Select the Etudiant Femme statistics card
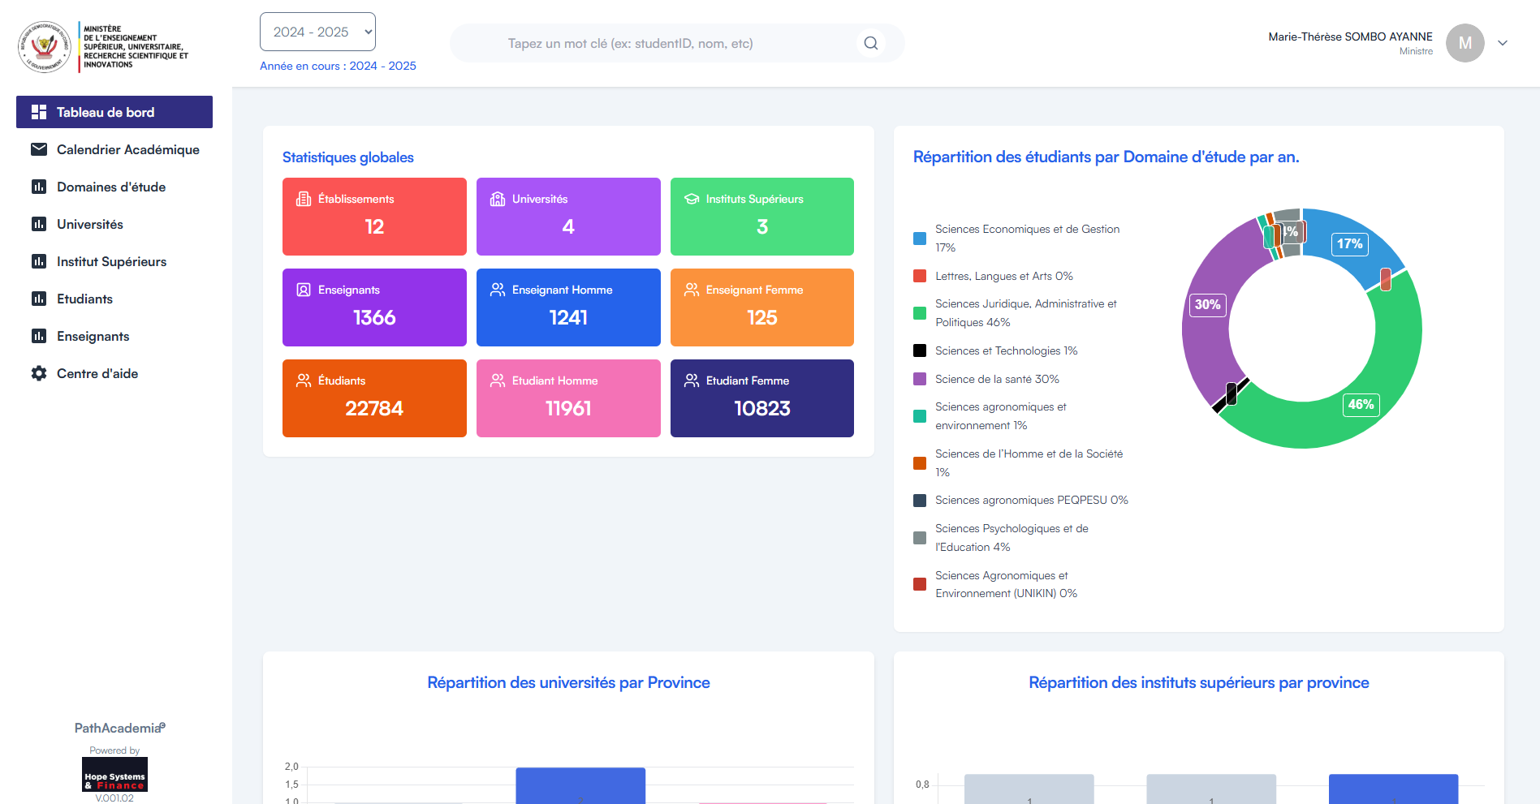Viewport: 1540px width, 804px height. point(761,398)
